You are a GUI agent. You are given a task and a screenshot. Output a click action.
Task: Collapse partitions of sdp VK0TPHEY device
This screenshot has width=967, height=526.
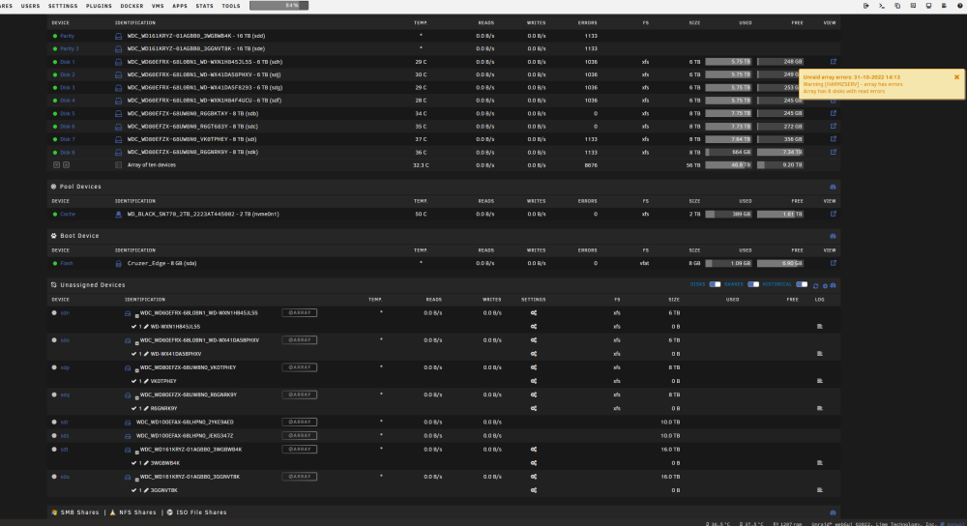click(136, 369)
